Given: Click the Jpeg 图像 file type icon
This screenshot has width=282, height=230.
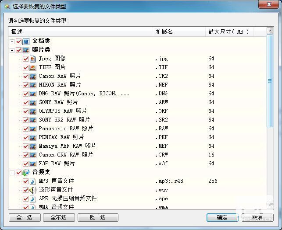Looking at the screenshot, I should [33, 59].
